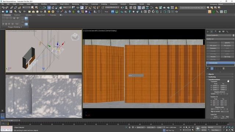Viewport: 235px width, 132px height.
Task: Click the ViewCube in orthographic viewport
Action: tap(75, 37)
